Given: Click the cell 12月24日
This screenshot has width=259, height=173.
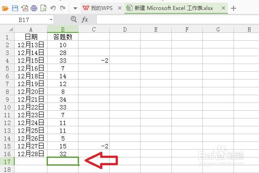Looking at the screenshot, I should pyautogui.click(x=31, y=122).
